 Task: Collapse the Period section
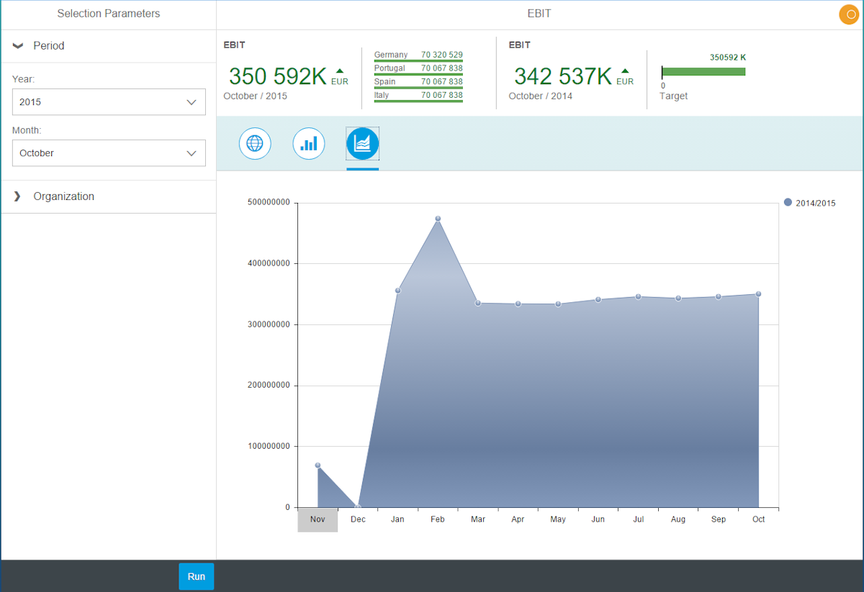click(19, 46)
